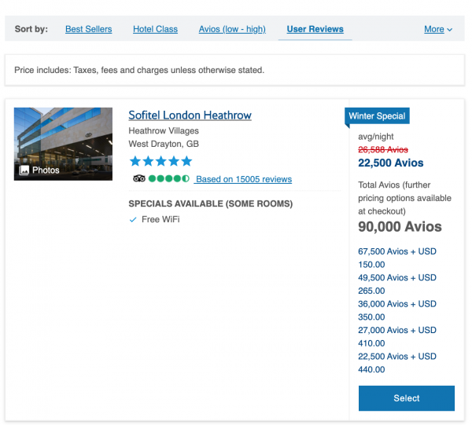Viewport: 472px width, 425px height.
Task: Choose 49,500 Avios + USD 265.00 option
Action: 396,284
